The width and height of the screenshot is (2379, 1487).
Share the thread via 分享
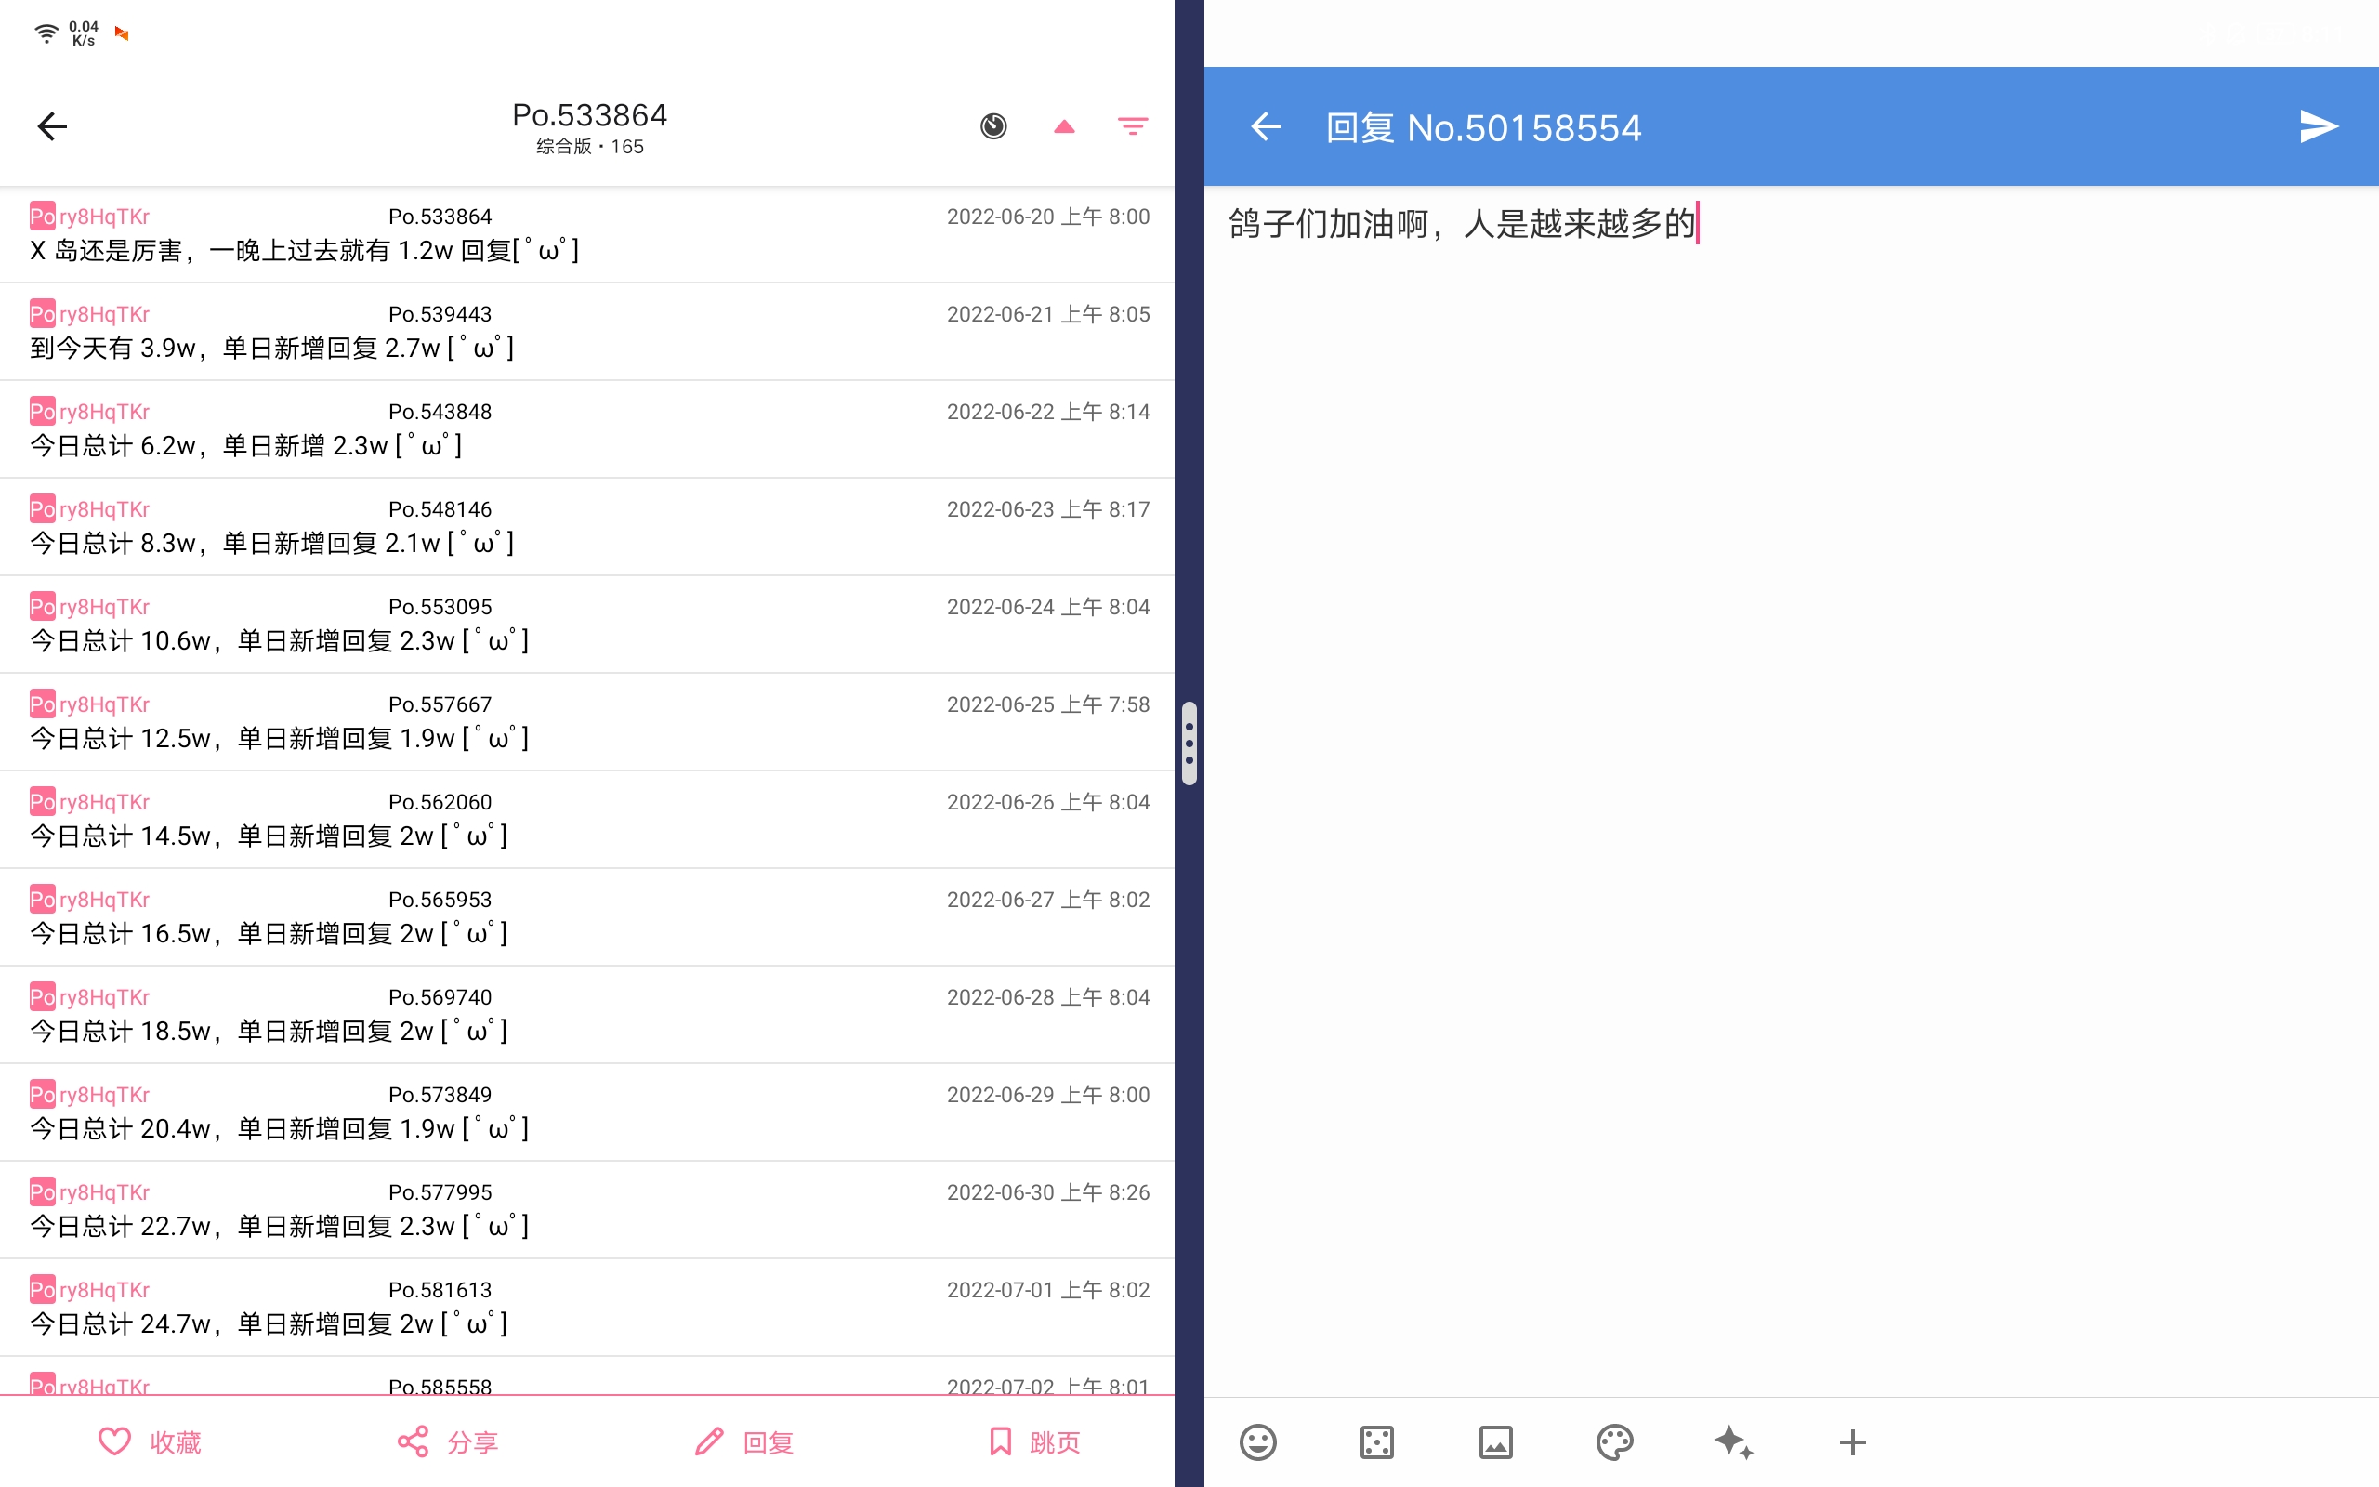[447, 1441]
